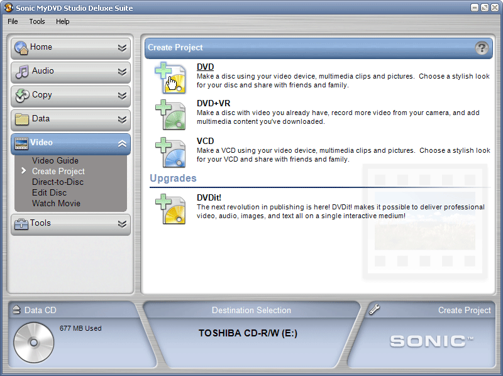Expand the Audio section chevron

pyautogui.click(x=122, y=72)
